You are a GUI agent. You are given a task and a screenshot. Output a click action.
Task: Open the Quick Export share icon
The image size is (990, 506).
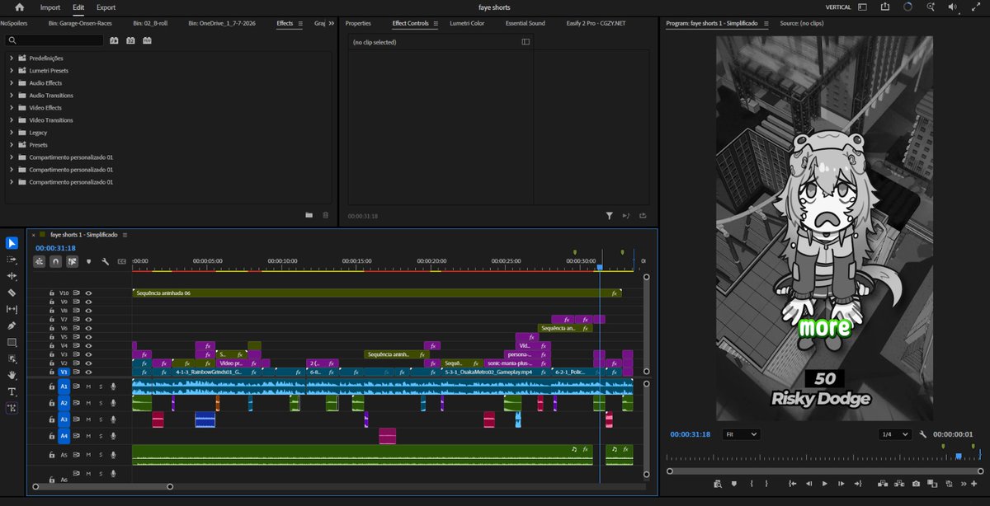885,7
